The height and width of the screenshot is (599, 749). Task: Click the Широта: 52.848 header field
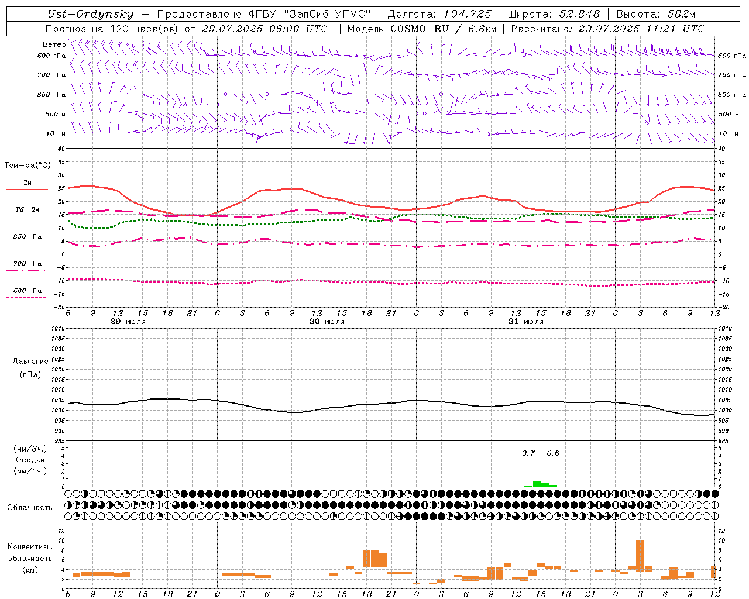(x=554, y=15)
